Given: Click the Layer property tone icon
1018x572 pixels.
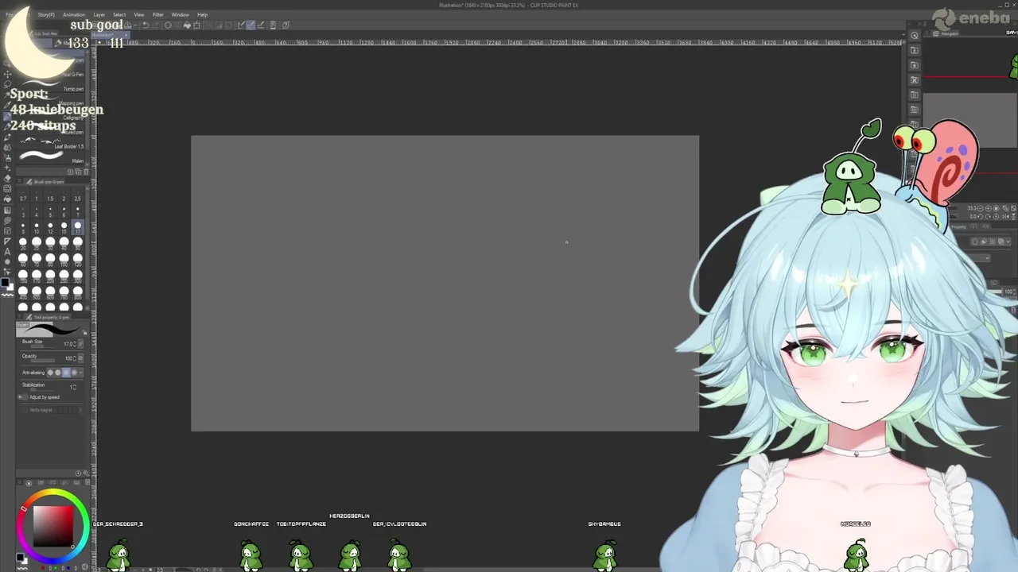Looking at the screenshot, I should pyautogui.click(x=993, y=242).
